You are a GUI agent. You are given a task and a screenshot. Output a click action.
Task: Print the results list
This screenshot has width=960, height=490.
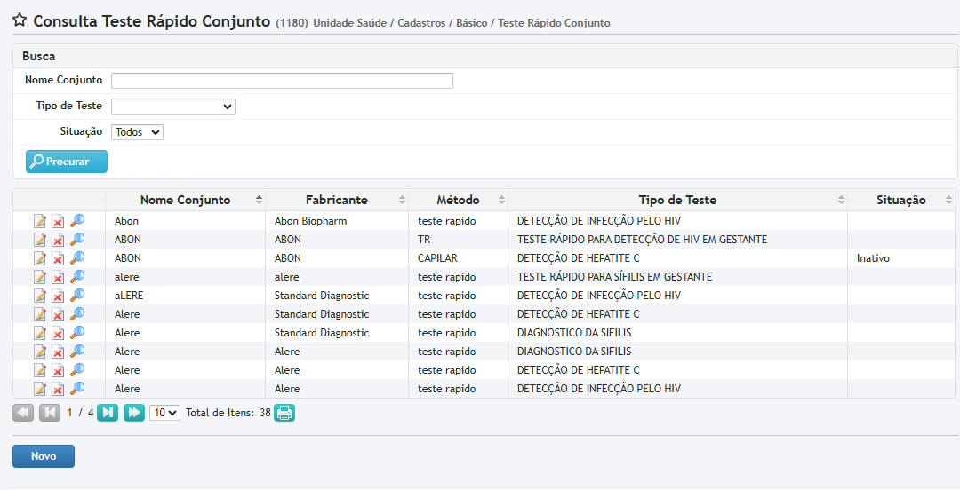(284, 413)
